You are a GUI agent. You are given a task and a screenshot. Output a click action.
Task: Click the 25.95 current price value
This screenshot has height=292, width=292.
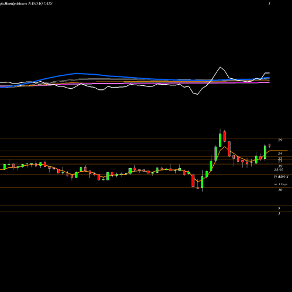[x=279, y=170]
